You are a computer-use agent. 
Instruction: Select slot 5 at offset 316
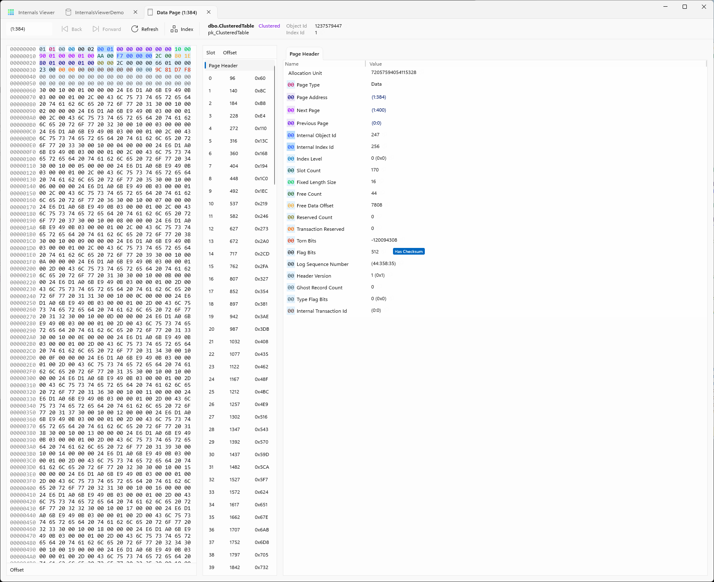(x=239, y=141)
